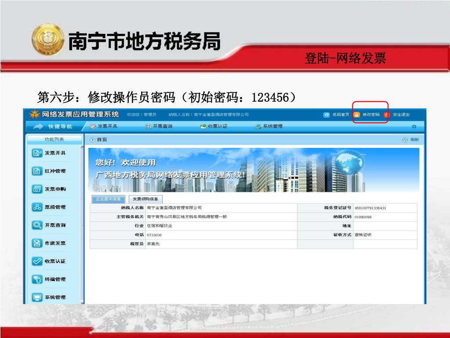The width and height of the screenshot is (450, 338).
Task: Click the sidebar scroll down arrow
Action: (x=82, y=302)
